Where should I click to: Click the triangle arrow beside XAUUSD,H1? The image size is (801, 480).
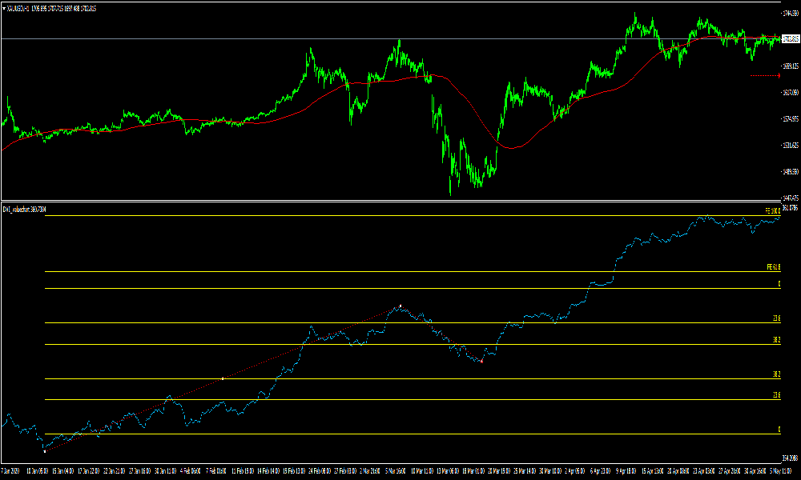(4, 8)
